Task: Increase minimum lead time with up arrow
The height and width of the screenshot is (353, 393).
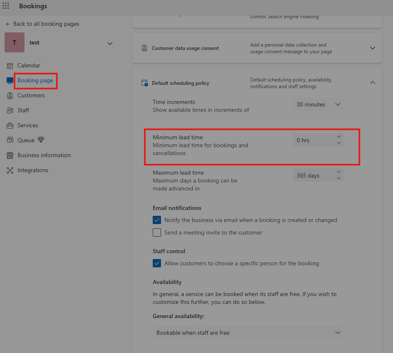Action: coord(339,136)
